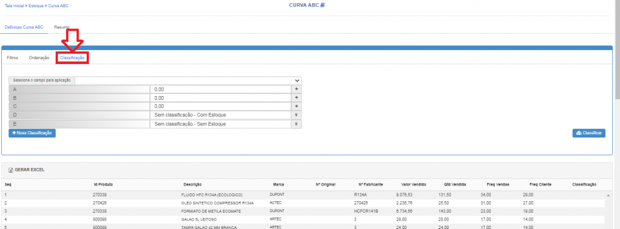Click the value field for class A
This screenshot has width=620, height=229.
click(x=220, y=89)
